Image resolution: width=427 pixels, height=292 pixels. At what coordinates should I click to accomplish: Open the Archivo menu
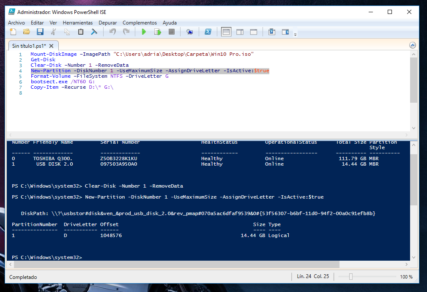click(x=16, y=23)
